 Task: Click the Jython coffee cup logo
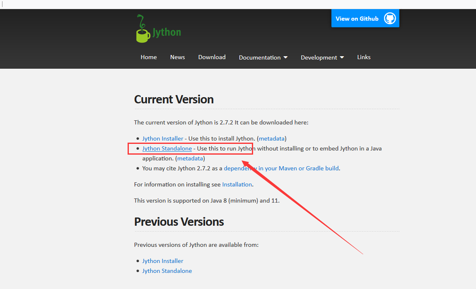tap(158, 29)
